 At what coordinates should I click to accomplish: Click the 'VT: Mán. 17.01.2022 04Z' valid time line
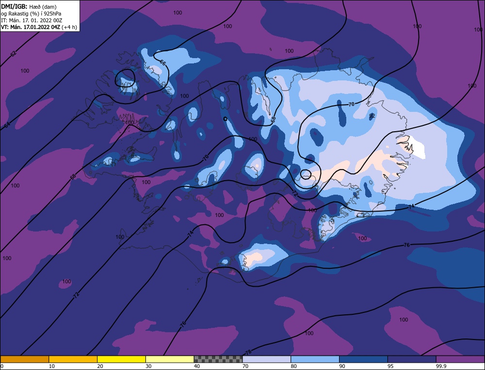click(30, 27)
